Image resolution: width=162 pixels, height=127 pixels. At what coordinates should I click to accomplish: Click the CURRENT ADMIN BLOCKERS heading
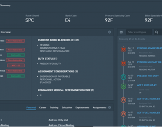[59, 40]
